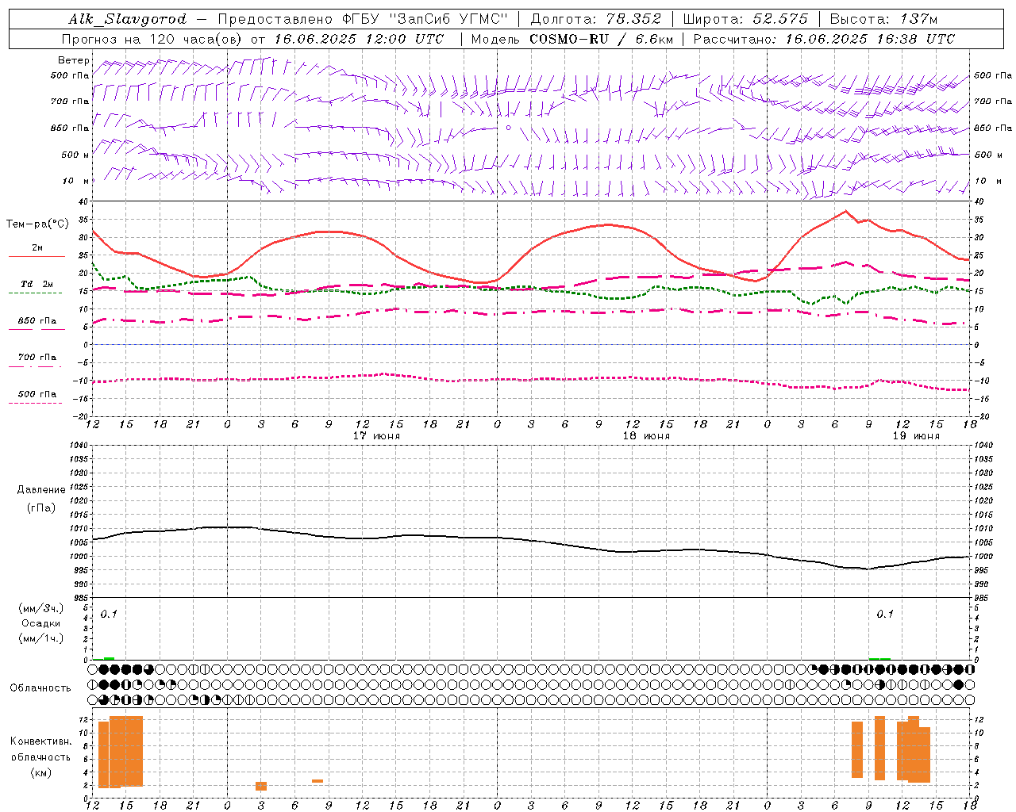Screen dimensions: 1016x812
Task: Click the green precipitation bar on 19 June
Action: coord(879,658)
